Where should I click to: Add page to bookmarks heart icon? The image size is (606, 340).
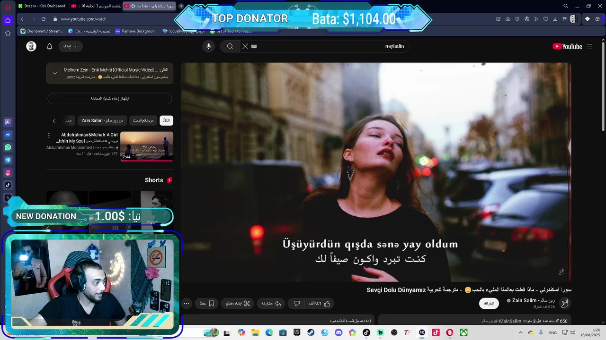545,19
